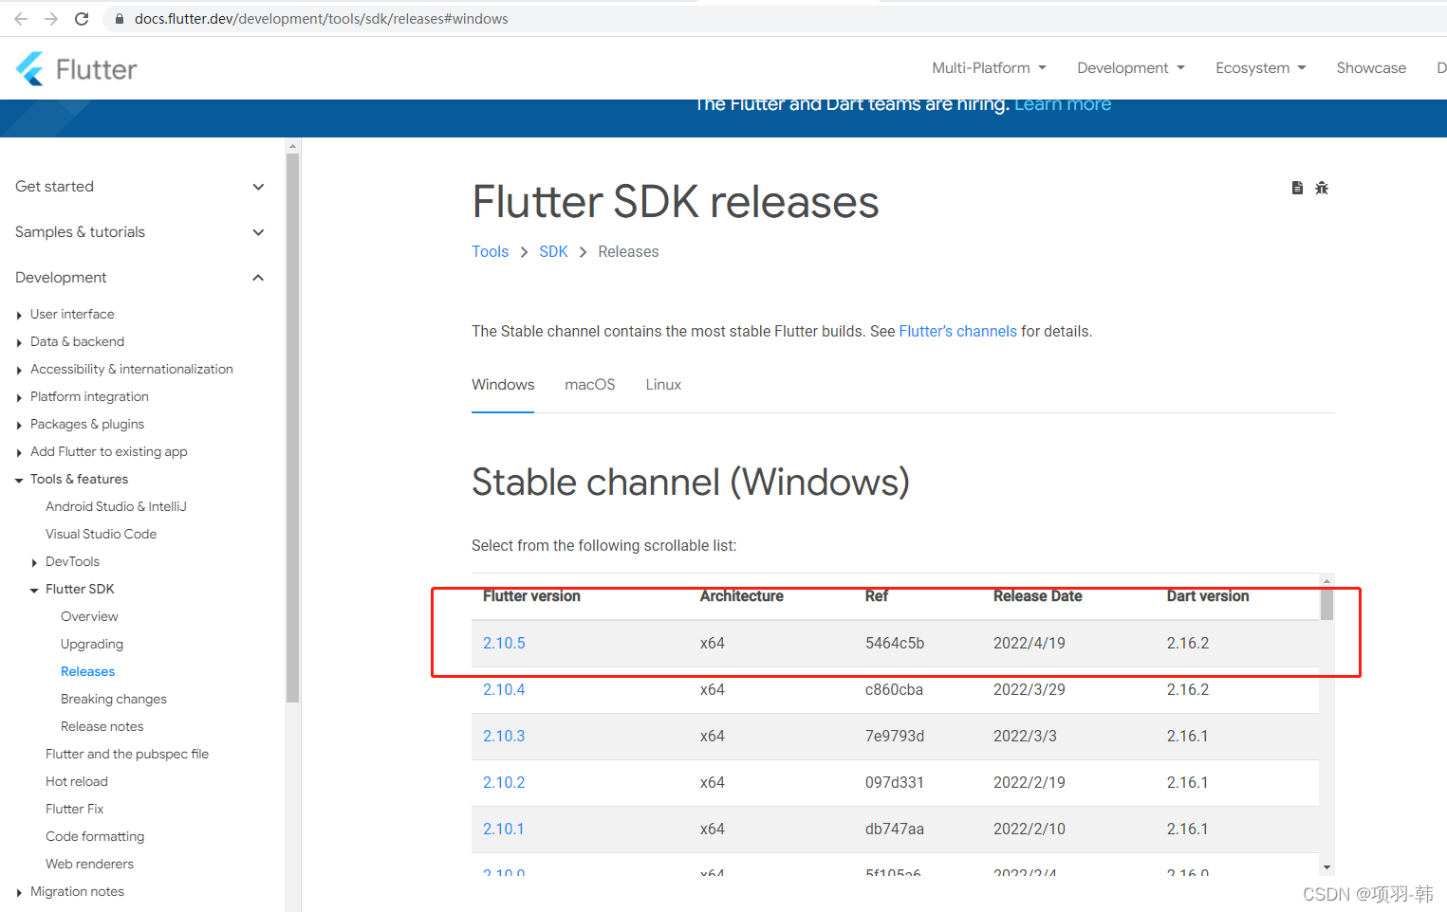Click the Showcase menu item
Image resolution: width=1447 pixels, height=912 pixels.
pyautogui.click(x=1370, y=67)
